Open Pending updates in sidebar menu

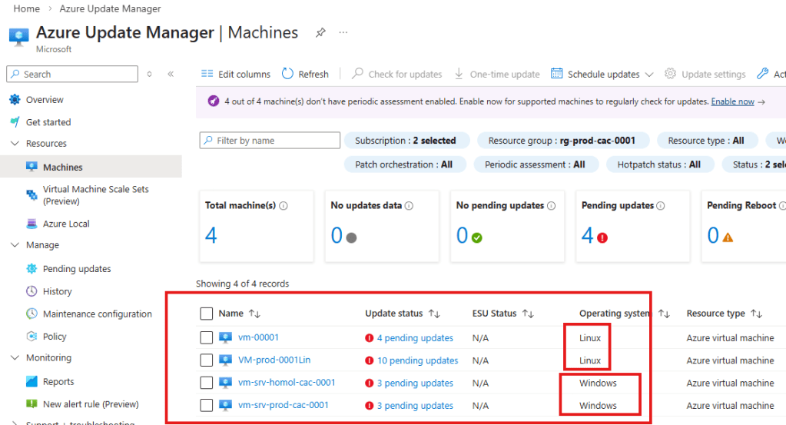click(x=77, y=269)
